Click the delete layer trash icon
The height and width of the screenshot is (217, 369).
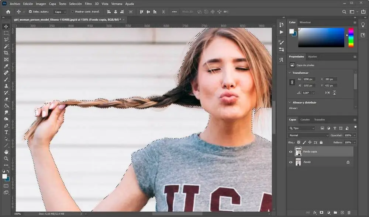349,213
